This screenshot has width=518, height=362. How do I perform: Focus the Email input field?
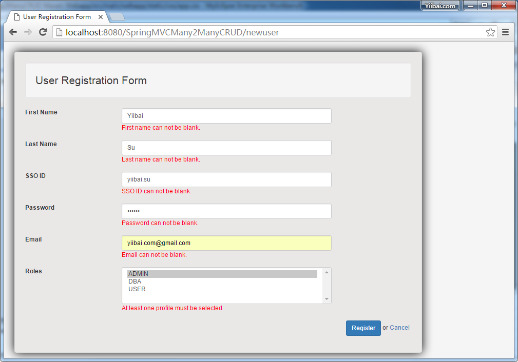tap(226, 243)
